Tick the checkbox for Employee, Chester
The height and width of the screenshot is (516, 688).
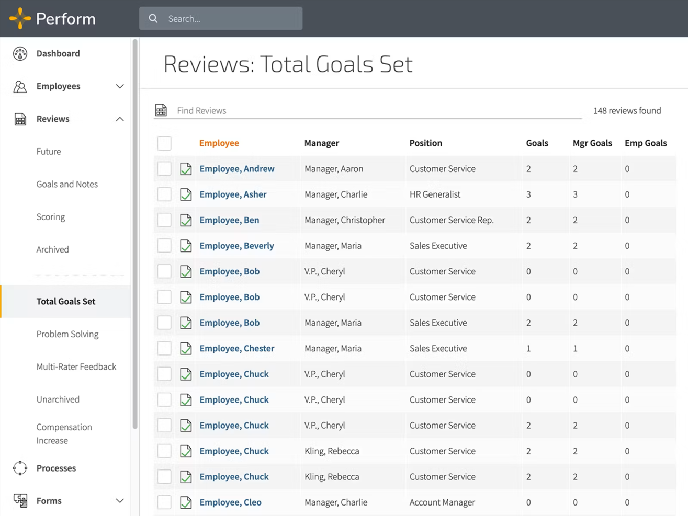[x=164, y=348]
